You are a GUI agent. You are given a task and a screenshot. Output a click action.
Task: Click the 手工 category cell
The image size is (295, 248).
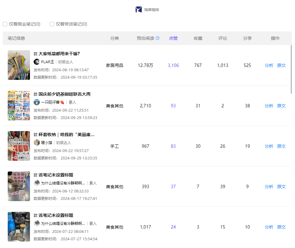115,146
